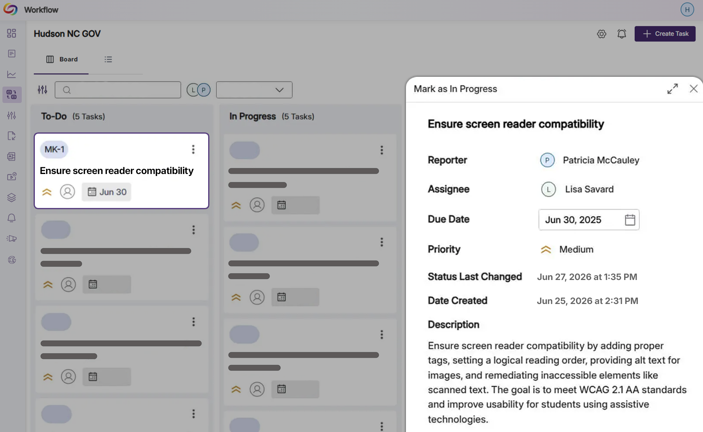The width and height of the screenshot is (703, 432).
Task: Click the In Progress column header
Action: (271, 116)
